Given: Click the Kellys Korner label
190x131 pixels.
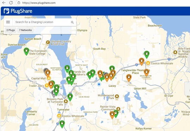Looking at the screenshot, I should click(144, 129).
